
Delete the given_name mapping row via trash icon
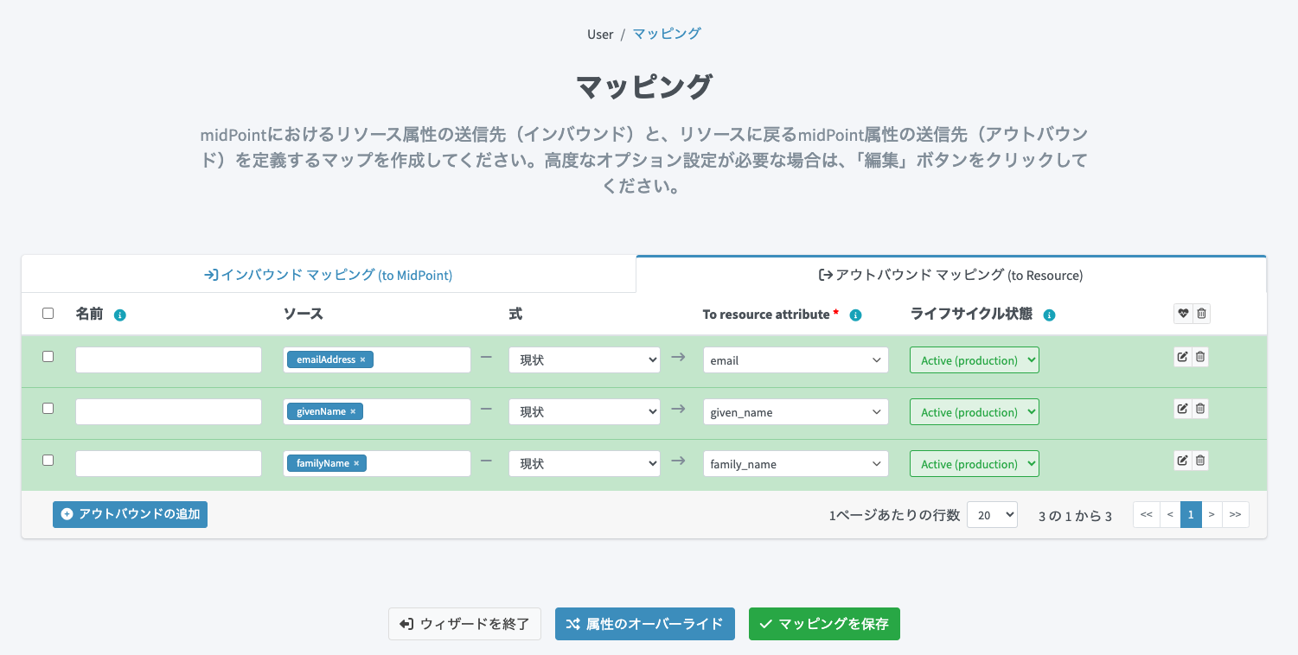point(1199,409)
